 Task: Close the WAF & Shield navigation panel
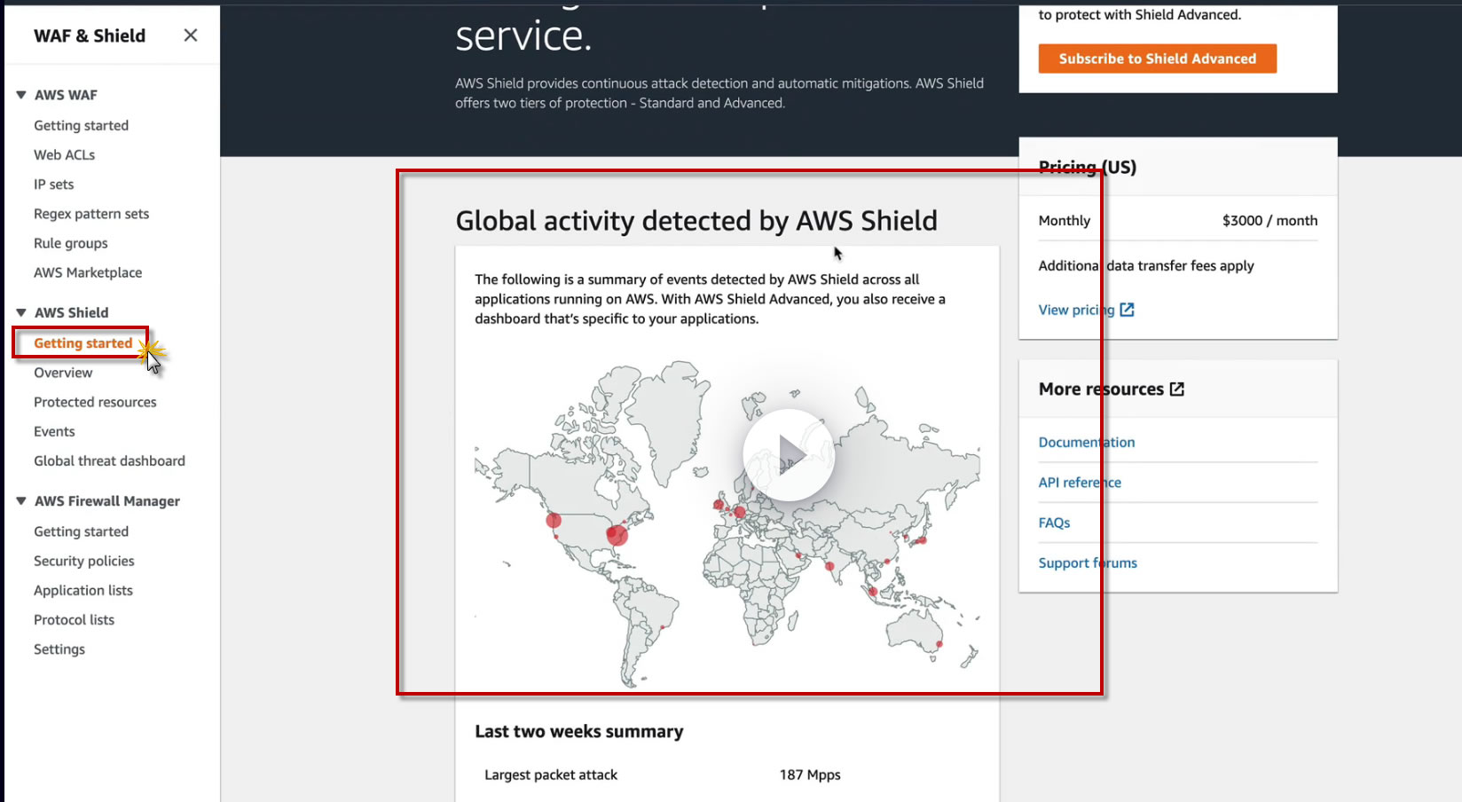190,35
